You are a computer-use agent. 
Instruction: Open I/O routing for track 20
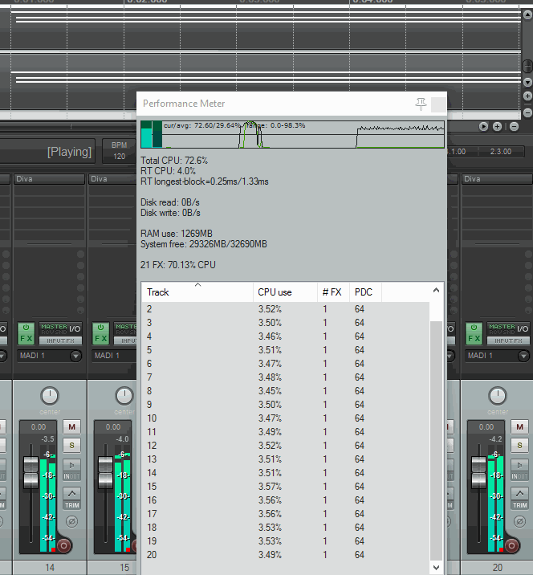(508, 328)
